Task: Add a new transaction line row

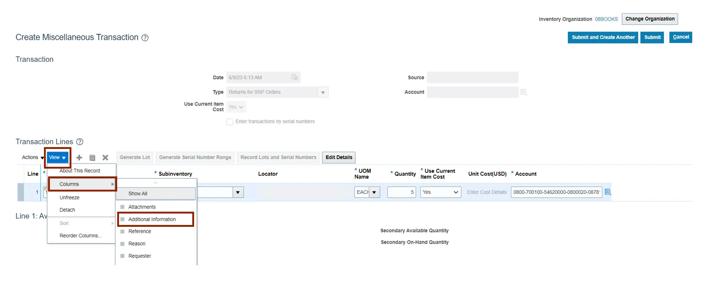Action: [x=79, y=157]
